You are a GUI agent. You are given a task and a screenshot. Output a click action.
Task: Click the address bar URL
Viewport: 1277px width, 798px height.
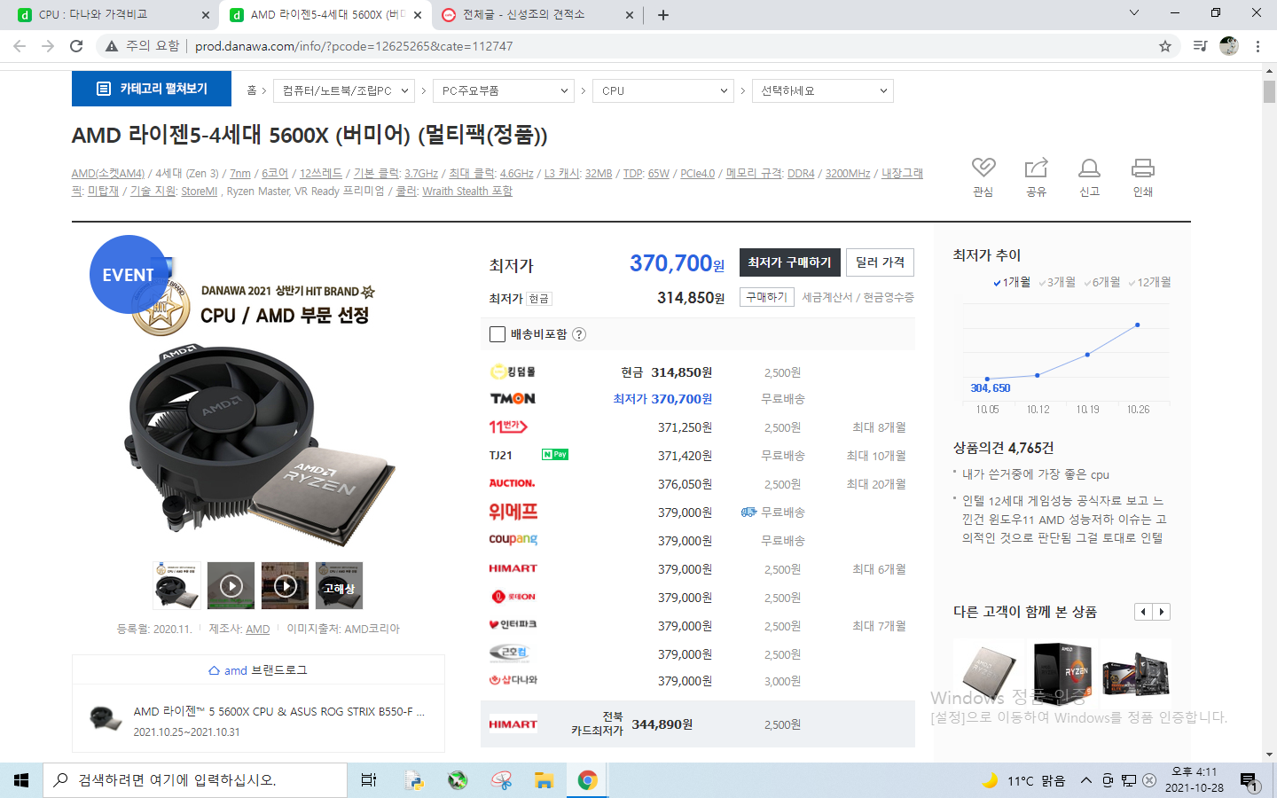click(354, 46)
